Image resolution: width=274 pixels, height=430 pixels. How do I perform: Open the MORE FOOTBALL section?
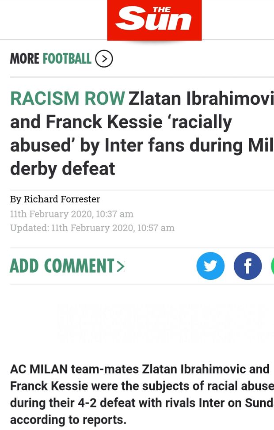coord(51,58)
